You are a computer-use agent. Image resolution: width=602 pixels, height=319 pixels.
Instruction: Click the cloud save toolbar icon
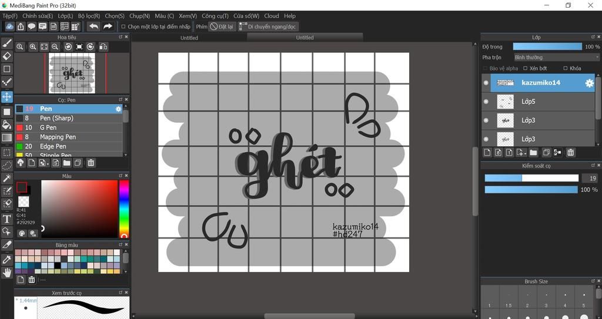9,26
